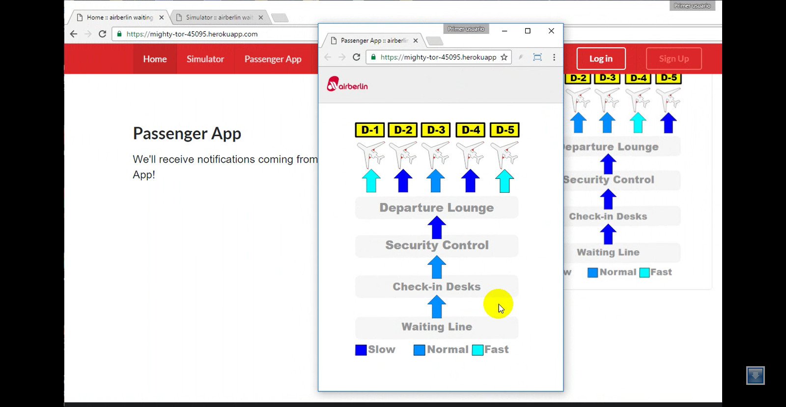
Task: Open popup browser three-dot menu
Action: 554,57
